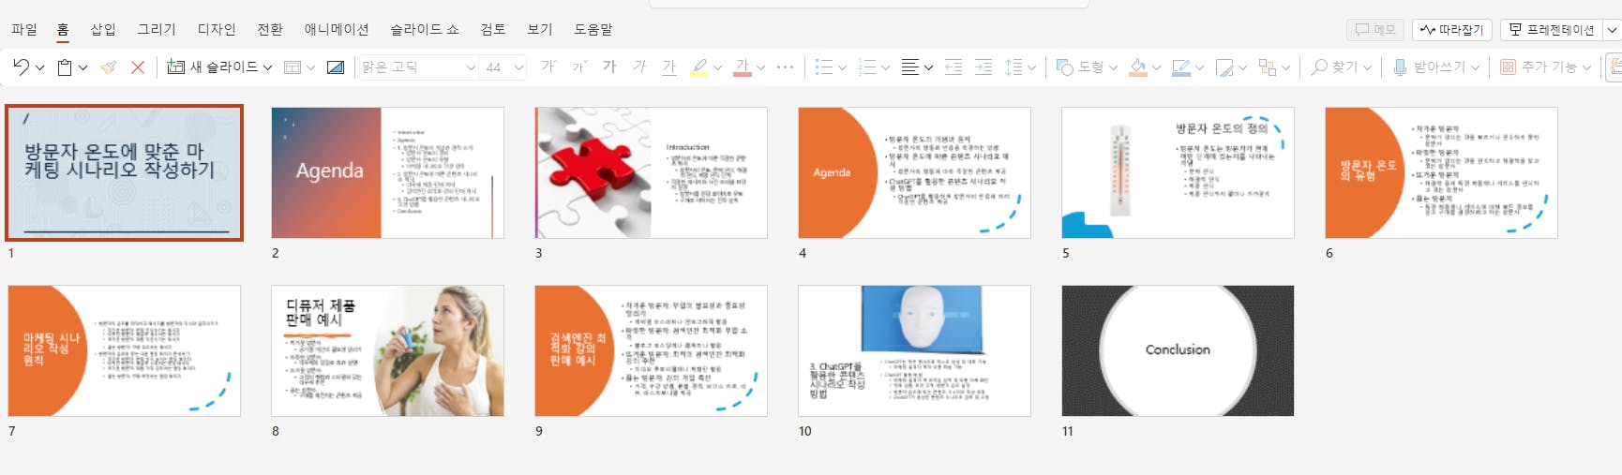
Task: Select slide 8 디퓨저 제품 thumbnail
Action: pyautogui.click(x=387, y=350)
